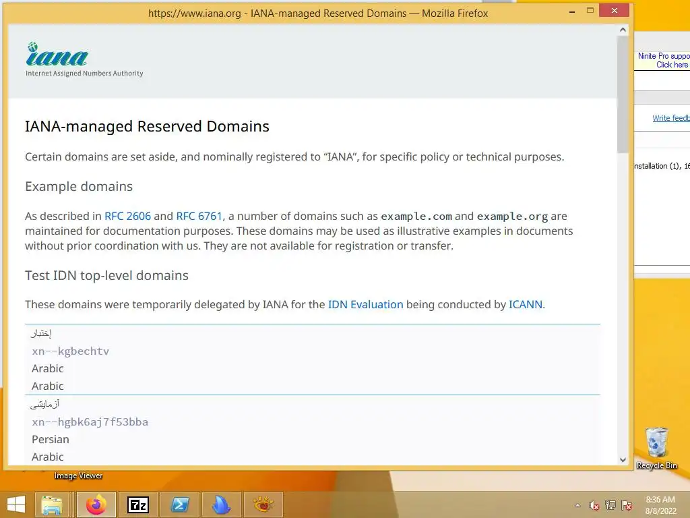Screen dimensions: 690x518
Task: Select the Image Viewer desktop label
Action: pyautogui.click(x=78, y=476)
